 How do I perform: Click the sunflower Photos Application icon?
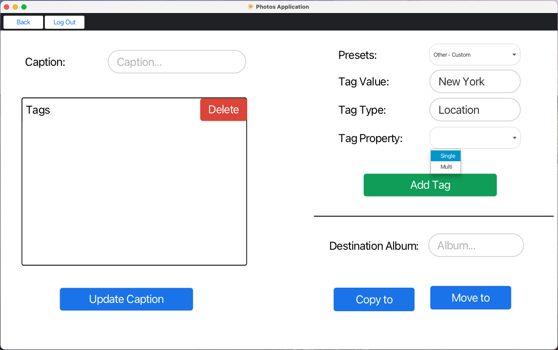pos(250,7)
